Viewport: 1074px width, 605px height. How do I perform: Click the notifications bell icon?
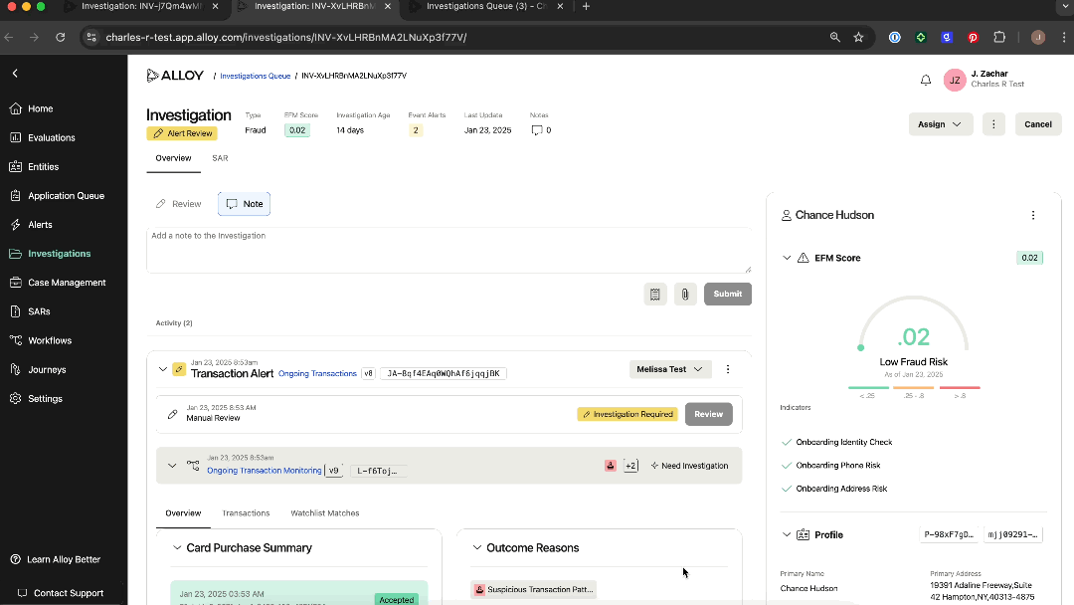[x=926, y=81]
